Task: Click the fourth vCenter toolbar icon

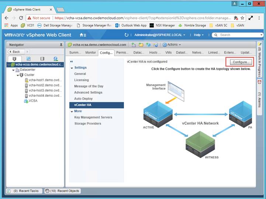Action: pyautogui.click(x=155, y=45)
